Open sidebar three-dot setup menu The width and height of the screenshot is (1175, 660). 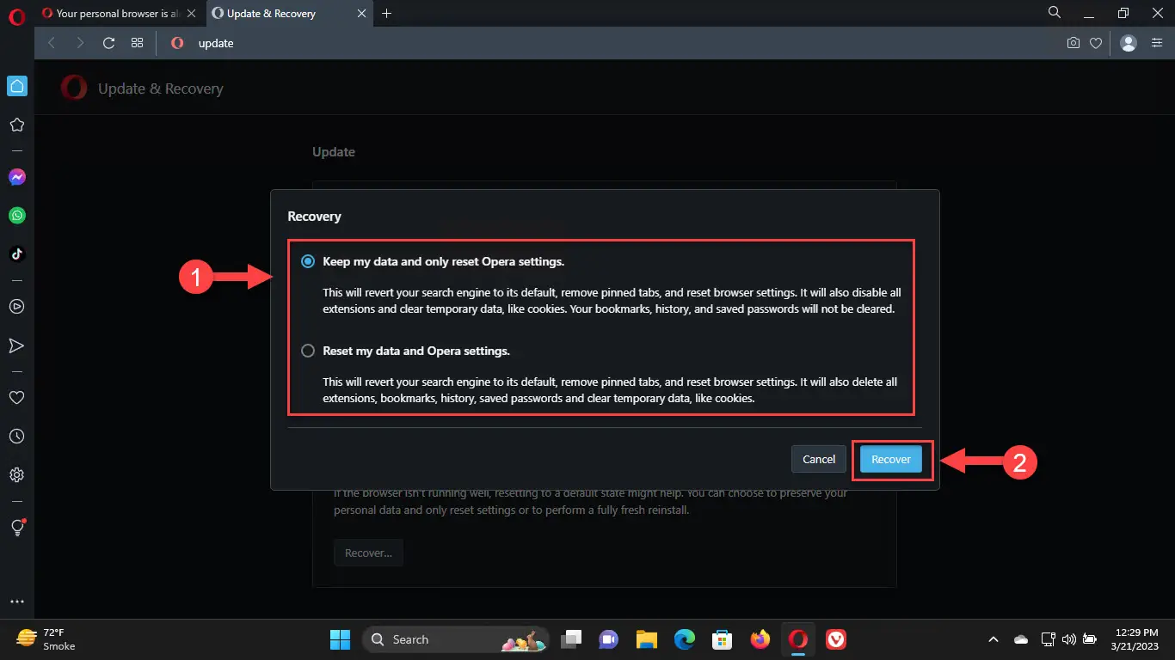click(16, 602)
